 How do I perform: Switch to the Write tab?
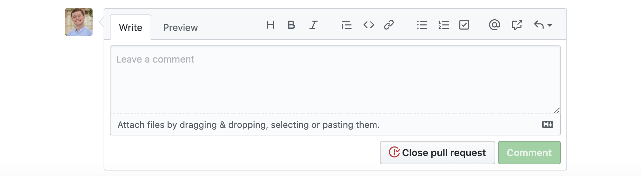pyautogui.click(x=131, y=27)
